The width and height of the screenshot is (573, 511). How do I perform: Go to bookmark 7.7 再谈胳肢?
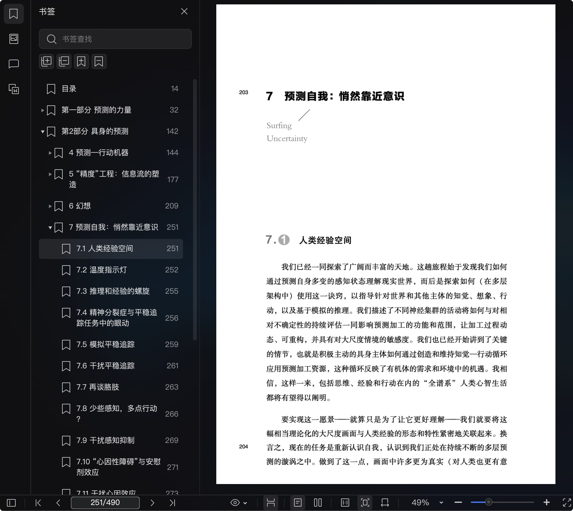tap(111, 387)
